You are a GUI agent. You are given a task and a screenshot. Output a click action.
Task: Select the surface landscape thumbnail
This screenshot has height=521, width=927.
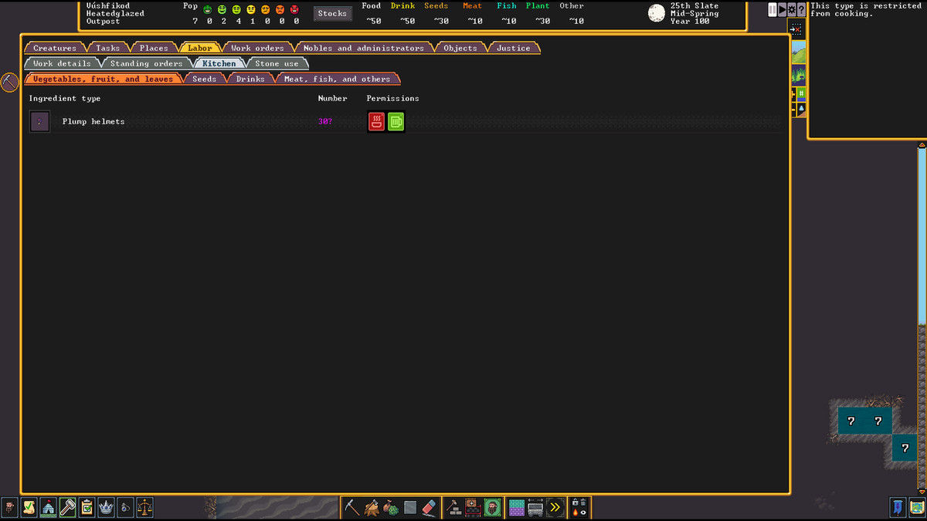coord(799,52)
